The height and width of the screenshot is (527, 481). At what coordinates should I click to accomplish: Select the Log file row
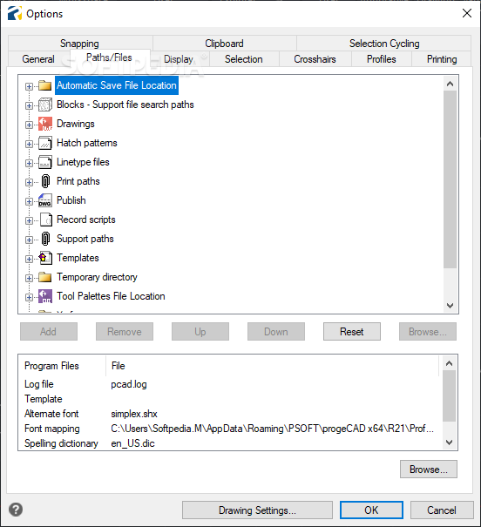pos(231,384)
